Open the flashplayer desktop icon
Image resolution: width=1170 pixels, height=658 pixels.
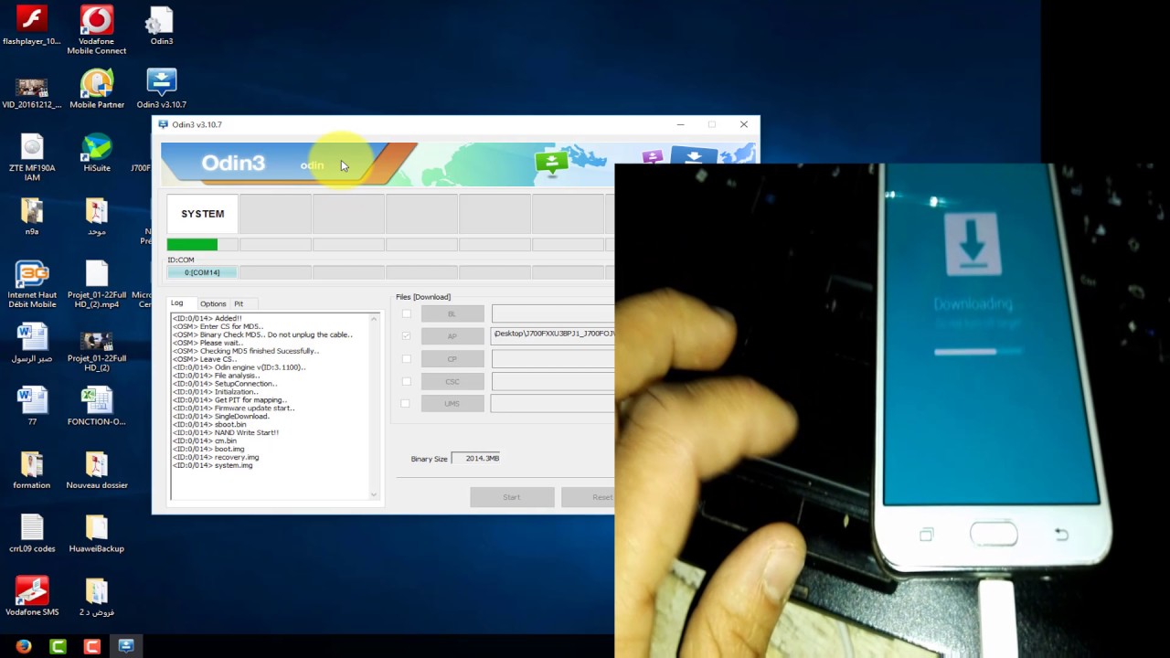(x=32, y=27)
